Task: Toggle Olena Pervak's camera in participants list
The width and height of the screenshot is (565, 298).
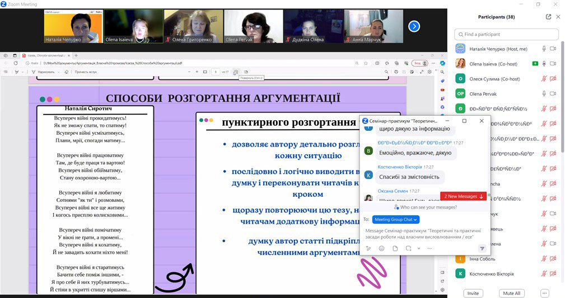Action: 553,93
